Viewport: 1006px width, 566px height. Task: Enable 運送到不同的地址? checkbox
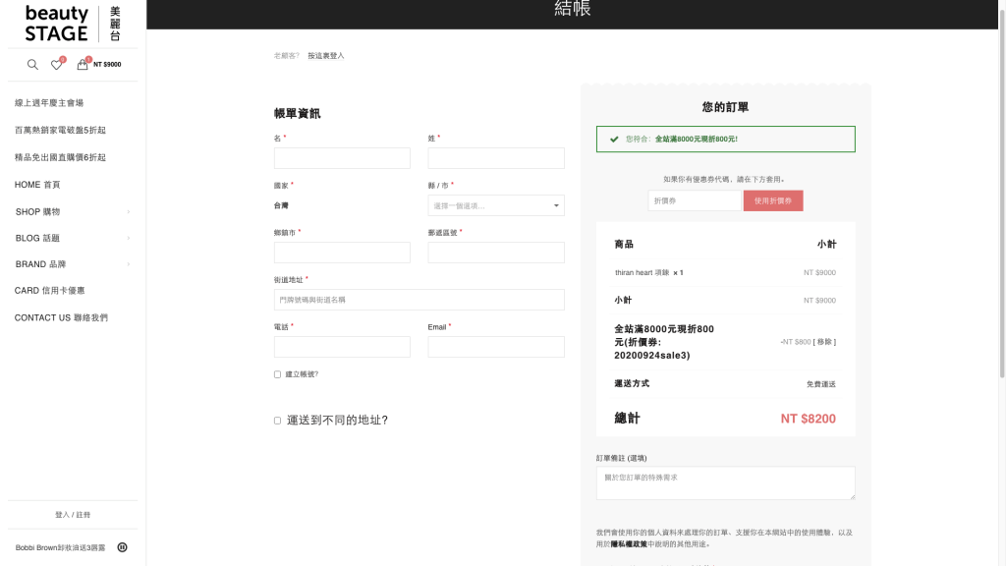coord(277,421)
